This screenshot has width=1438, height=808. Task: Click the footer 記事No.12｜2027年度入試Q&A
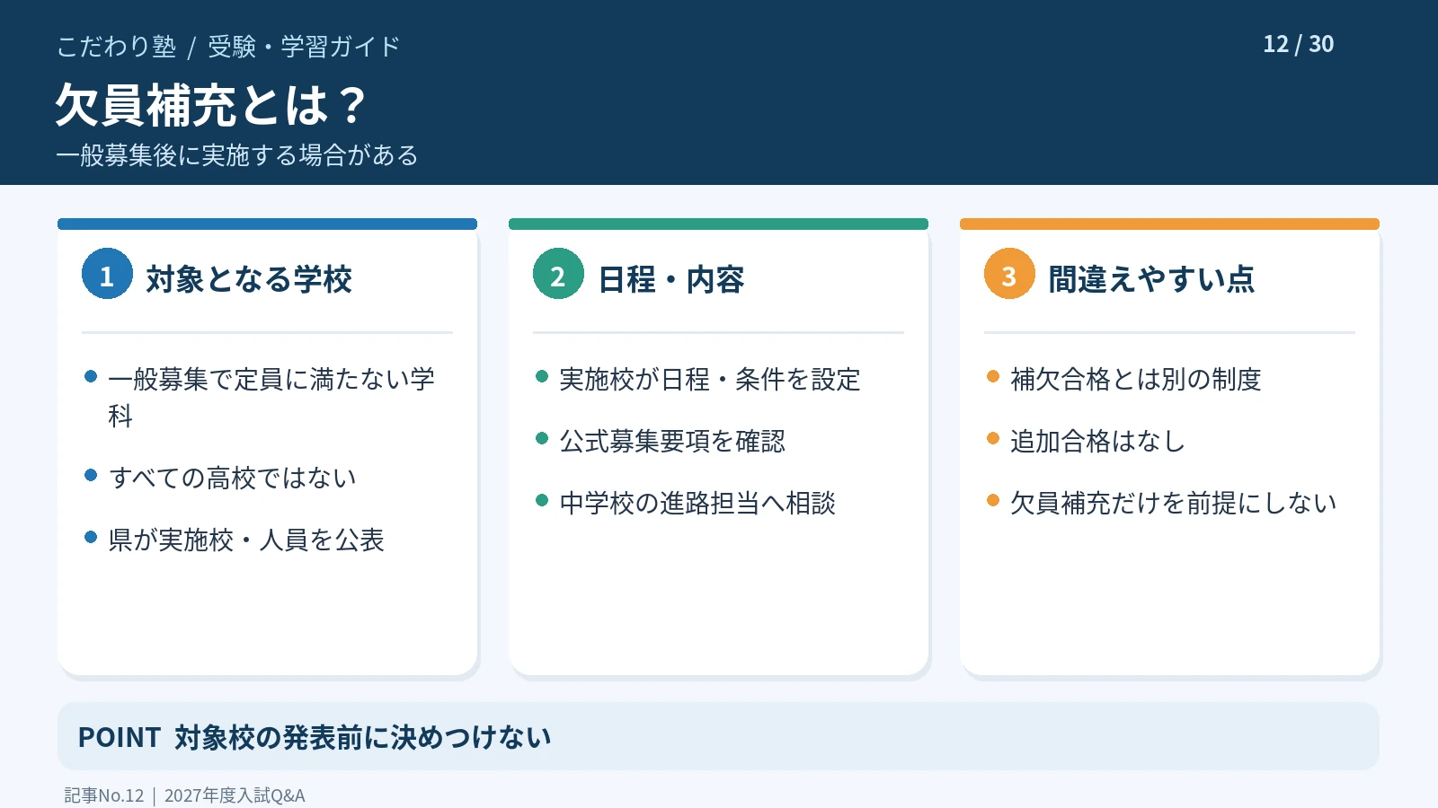184,795
